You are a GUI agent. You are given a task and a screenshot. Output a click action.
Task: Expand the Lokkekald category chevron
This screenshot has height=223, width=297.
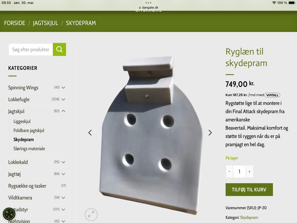click(x=63, y=162)
